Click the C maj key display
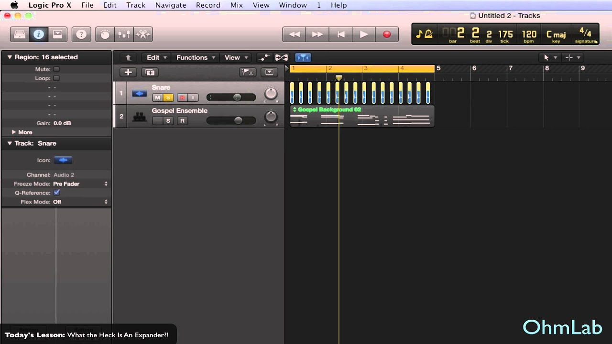The image size is (612, 344). 556,35
